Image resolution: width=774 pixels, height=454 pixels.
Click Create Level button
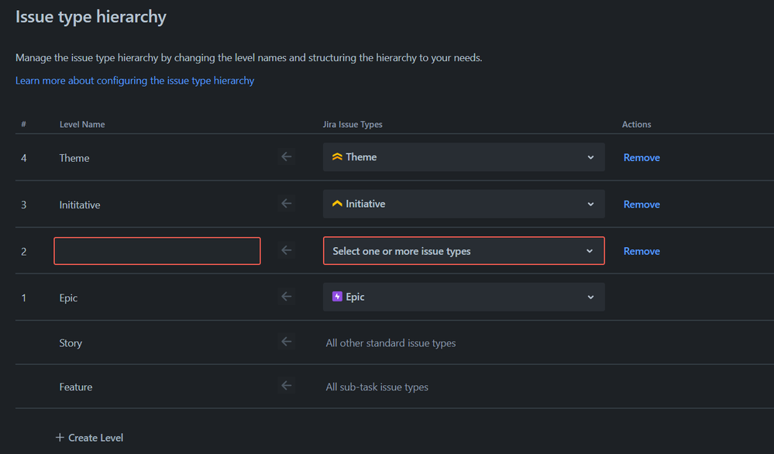pyautogui.click(x=90, y=438)
